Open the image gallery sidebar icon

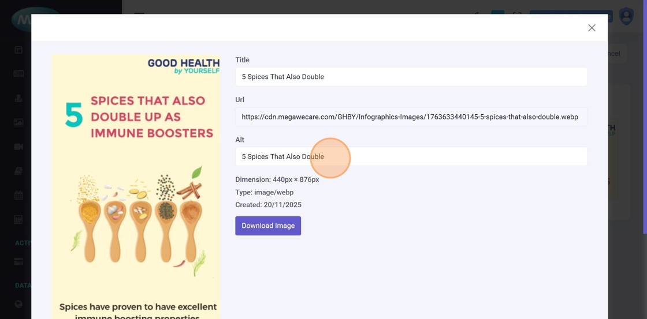pos(18,122)
